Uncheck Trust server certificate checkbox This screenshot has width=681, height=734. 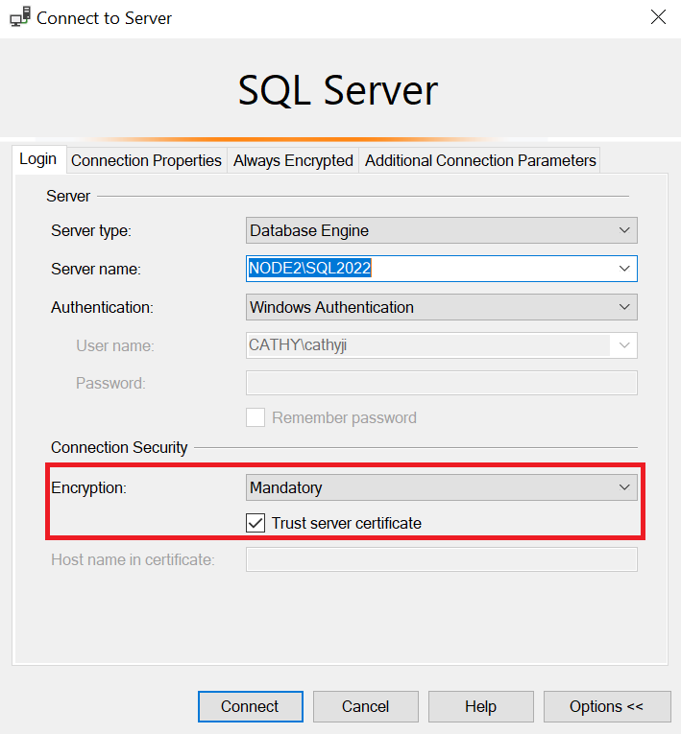click(x=255, y=523)
